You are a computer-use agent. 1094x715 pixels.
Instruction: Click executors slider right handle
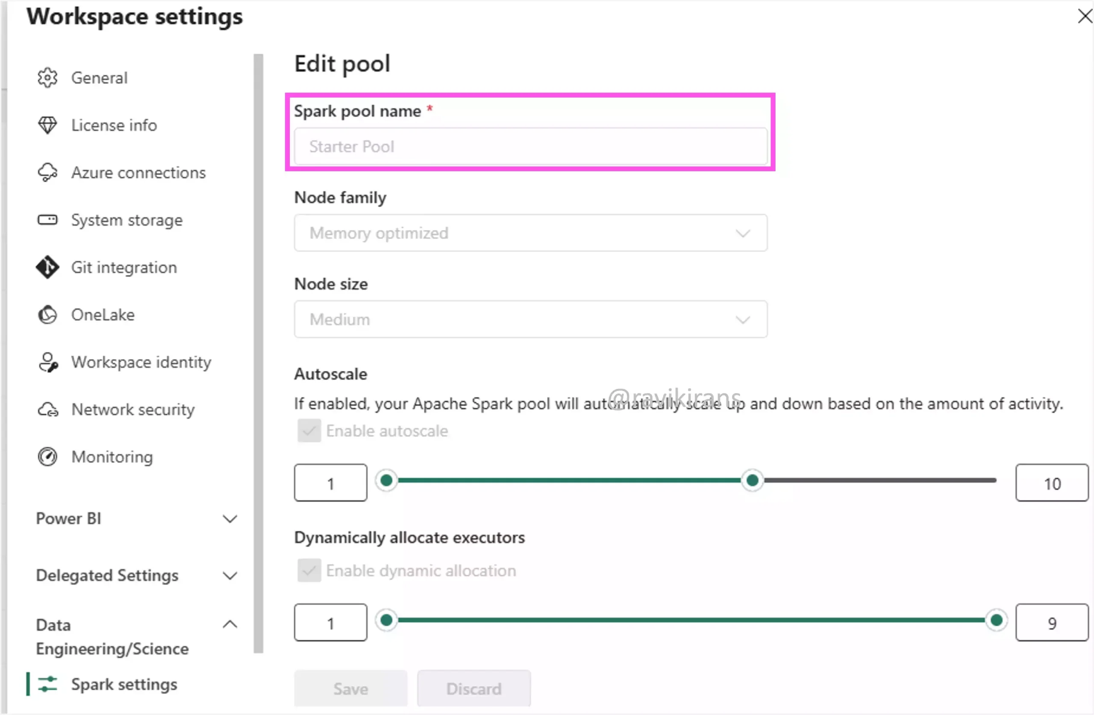pyautogui.click(x=996, y=620)
